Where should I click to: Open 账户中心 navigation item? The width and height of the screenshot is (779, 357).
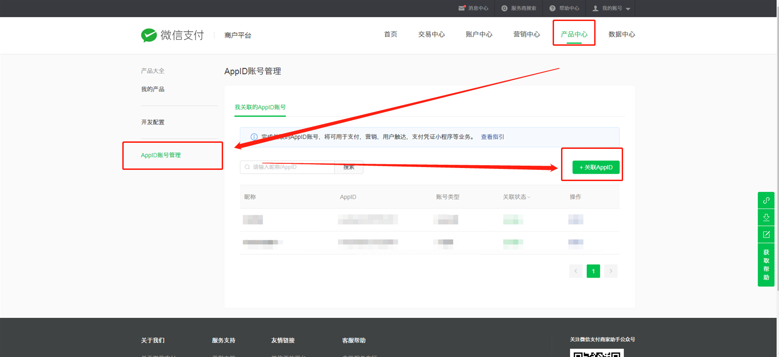(x=479, y=34)
